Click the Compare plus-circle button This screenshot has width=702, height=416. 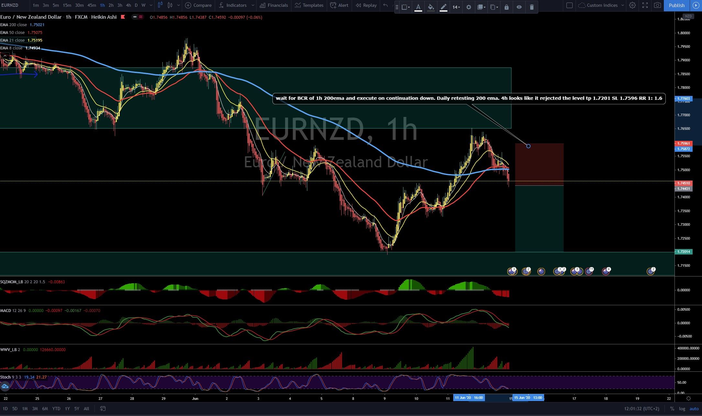tap(198, 5)
